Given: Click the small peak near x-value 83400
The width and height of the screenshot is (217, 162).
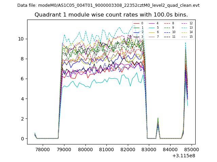Looking at the screenshot, I should pyautogui.click(x=158, y=119).
